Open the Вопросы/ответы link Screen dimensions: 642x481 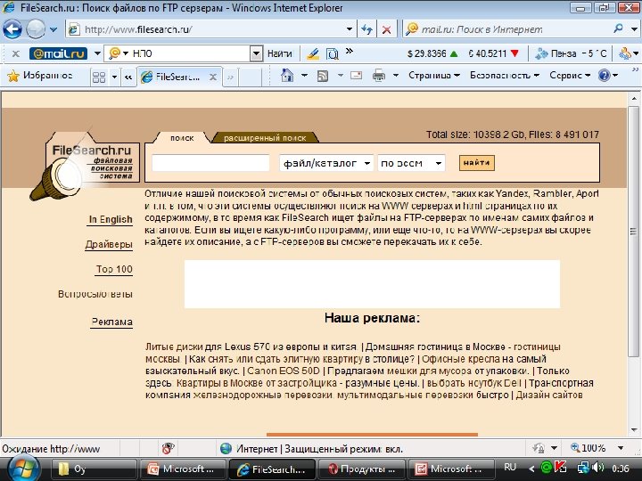(x=95, y=294)
